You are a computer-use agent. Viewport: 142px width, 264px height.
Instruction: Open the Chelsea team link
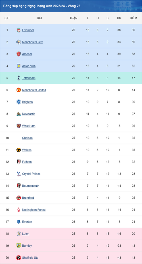coord(28,138)
